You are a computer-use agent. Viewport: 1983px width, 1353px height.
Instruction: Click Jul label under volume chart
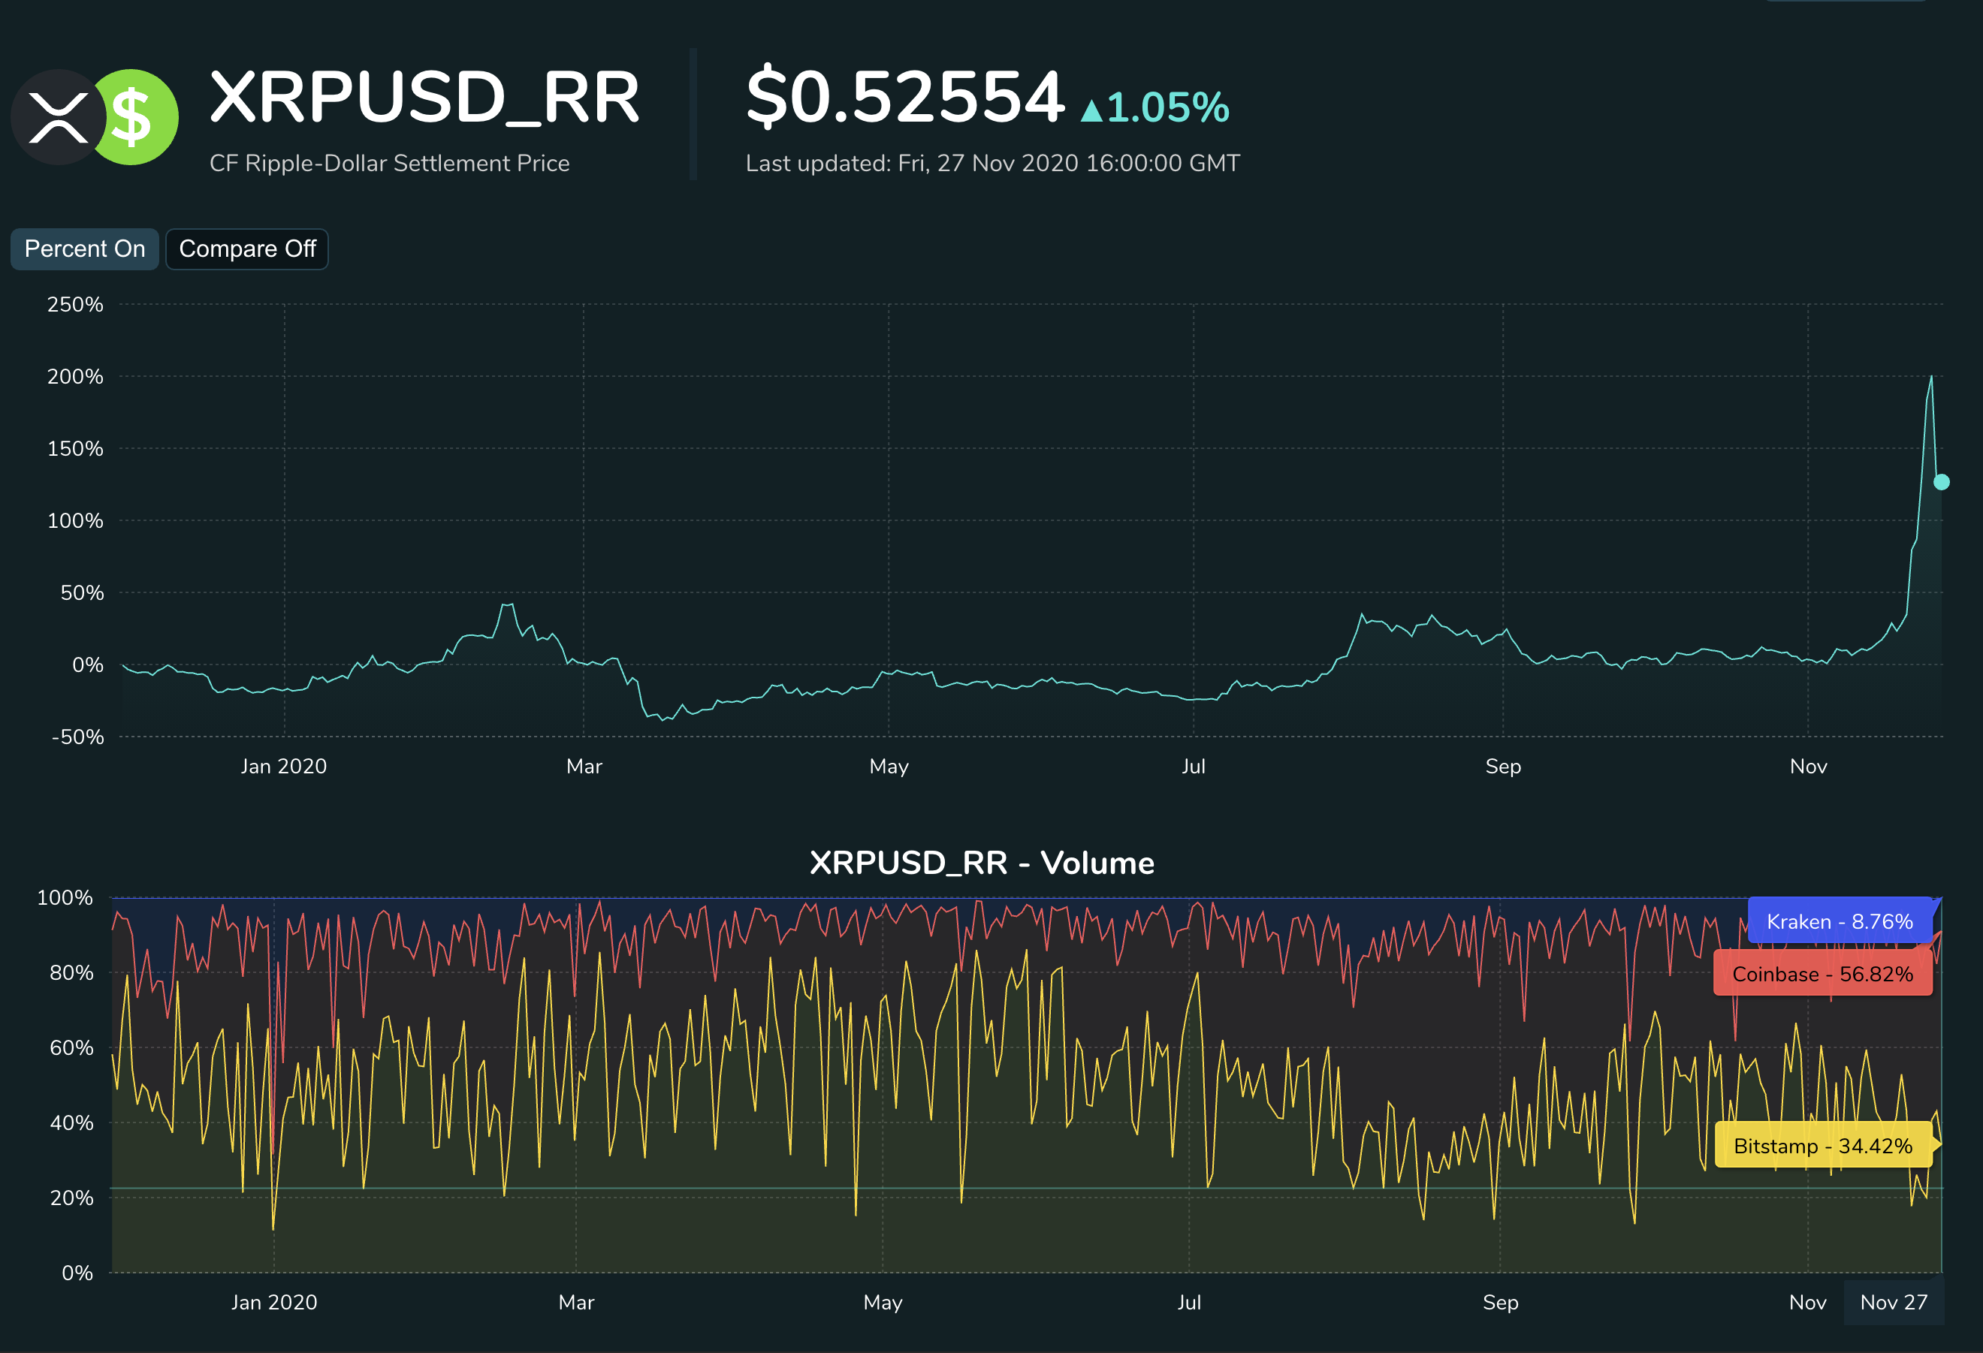[x=1190, y=1303]
